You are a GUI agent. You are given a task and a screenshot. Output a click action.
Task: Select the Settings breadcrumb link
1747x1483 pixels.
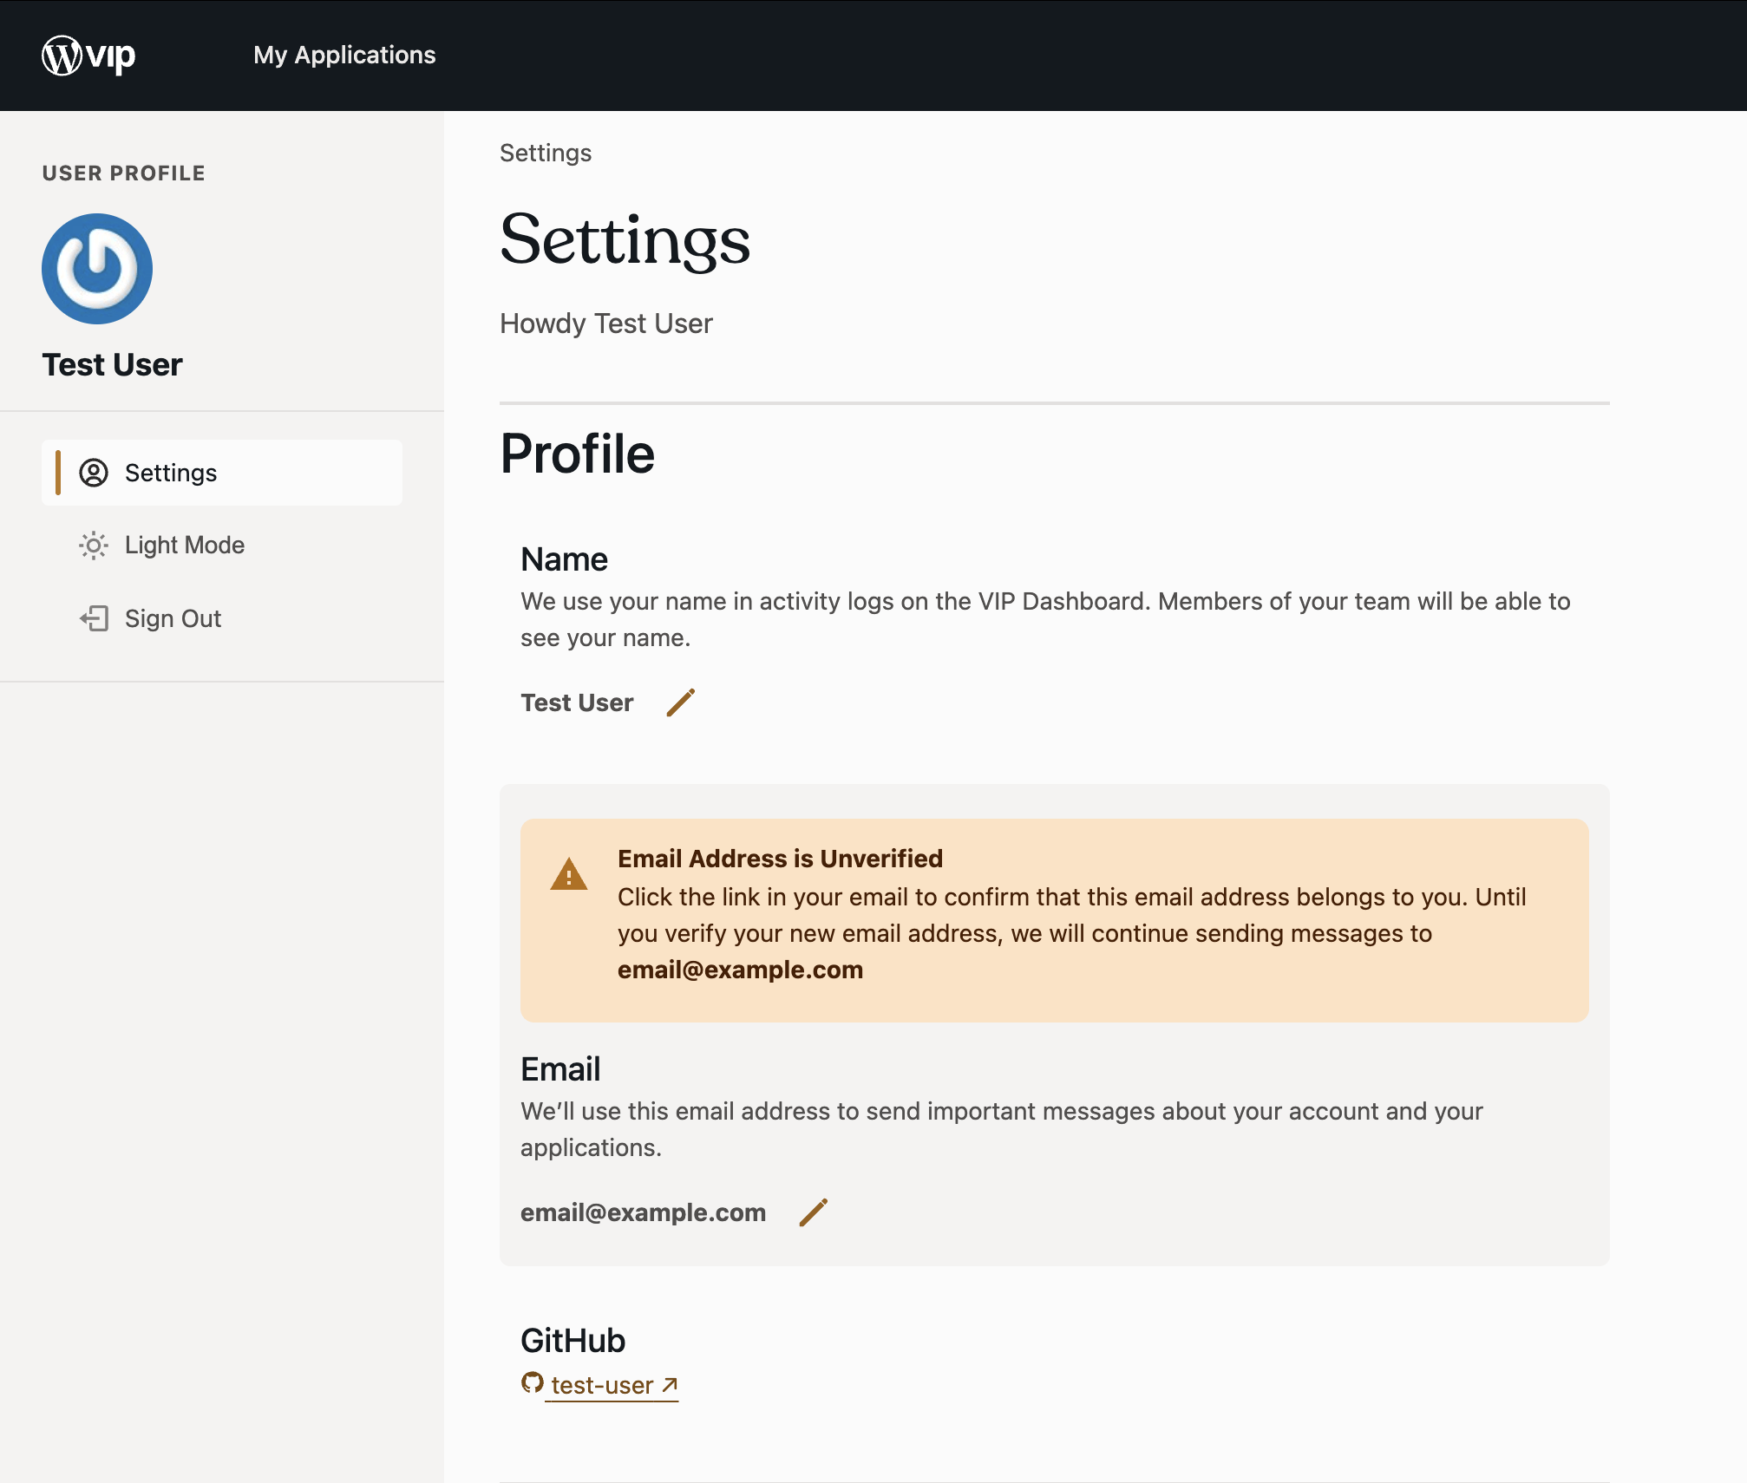[x=546, y=153]
